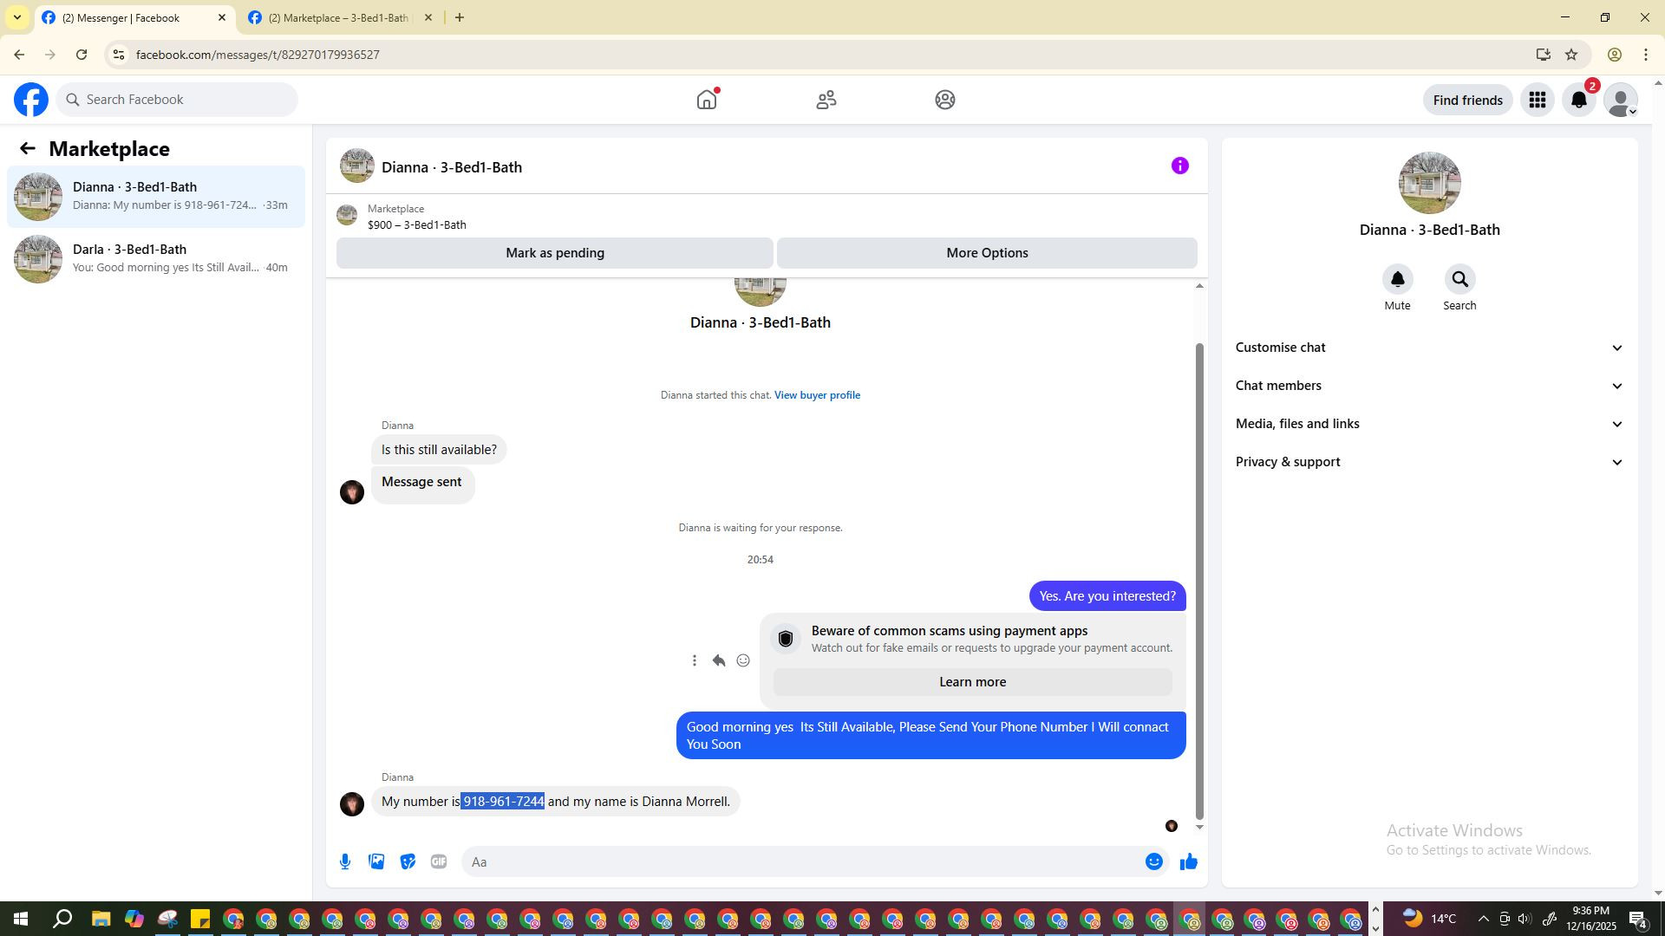1665x936 pixels.
Task: Open more options for the scam warning message
Action: point(694,660)
